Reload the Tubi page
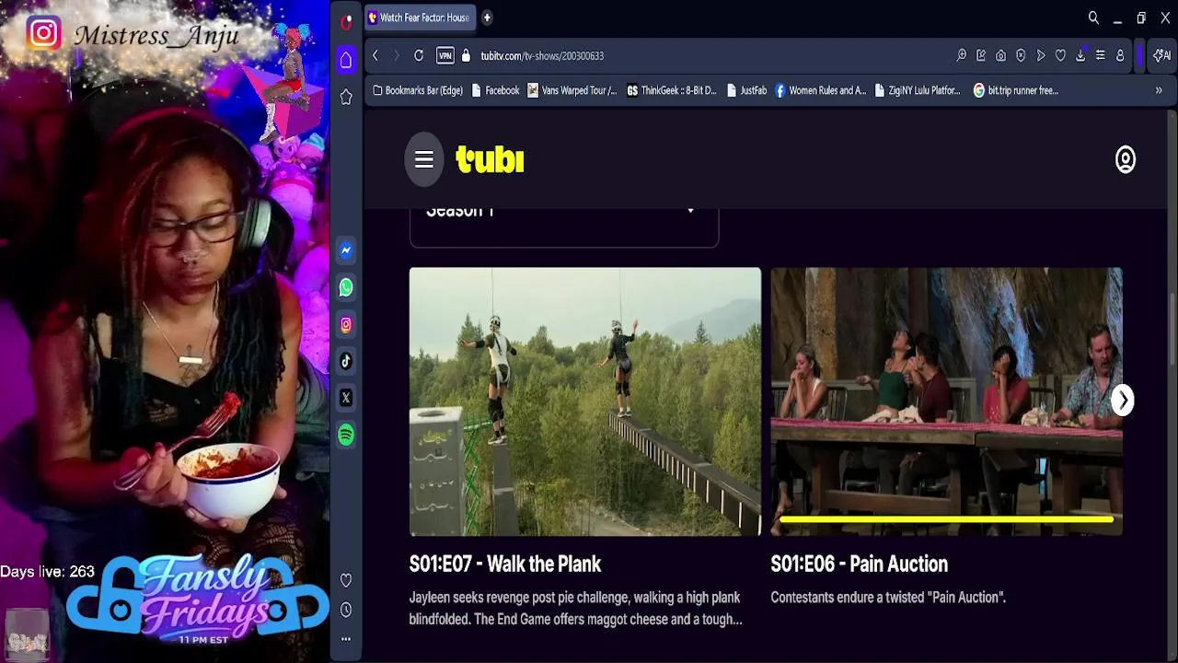 [419, 56]
